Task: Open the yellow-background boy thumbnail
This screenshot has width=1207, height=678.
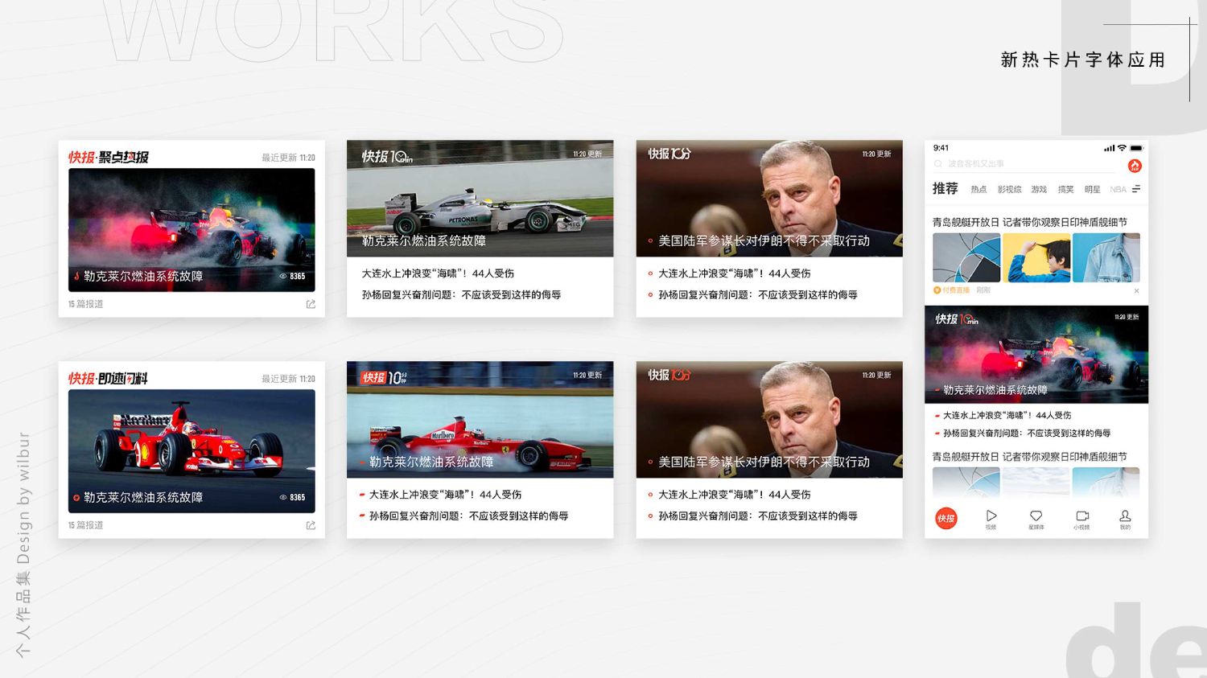Action: (x=1036, y=257)
